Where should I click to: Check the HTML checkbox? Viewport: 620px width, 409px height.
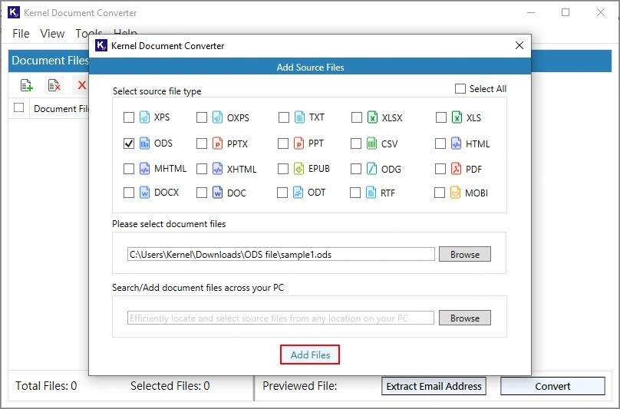point(440,143)
